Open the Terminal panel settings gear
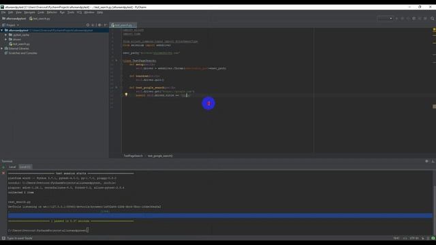 [427, 161]
